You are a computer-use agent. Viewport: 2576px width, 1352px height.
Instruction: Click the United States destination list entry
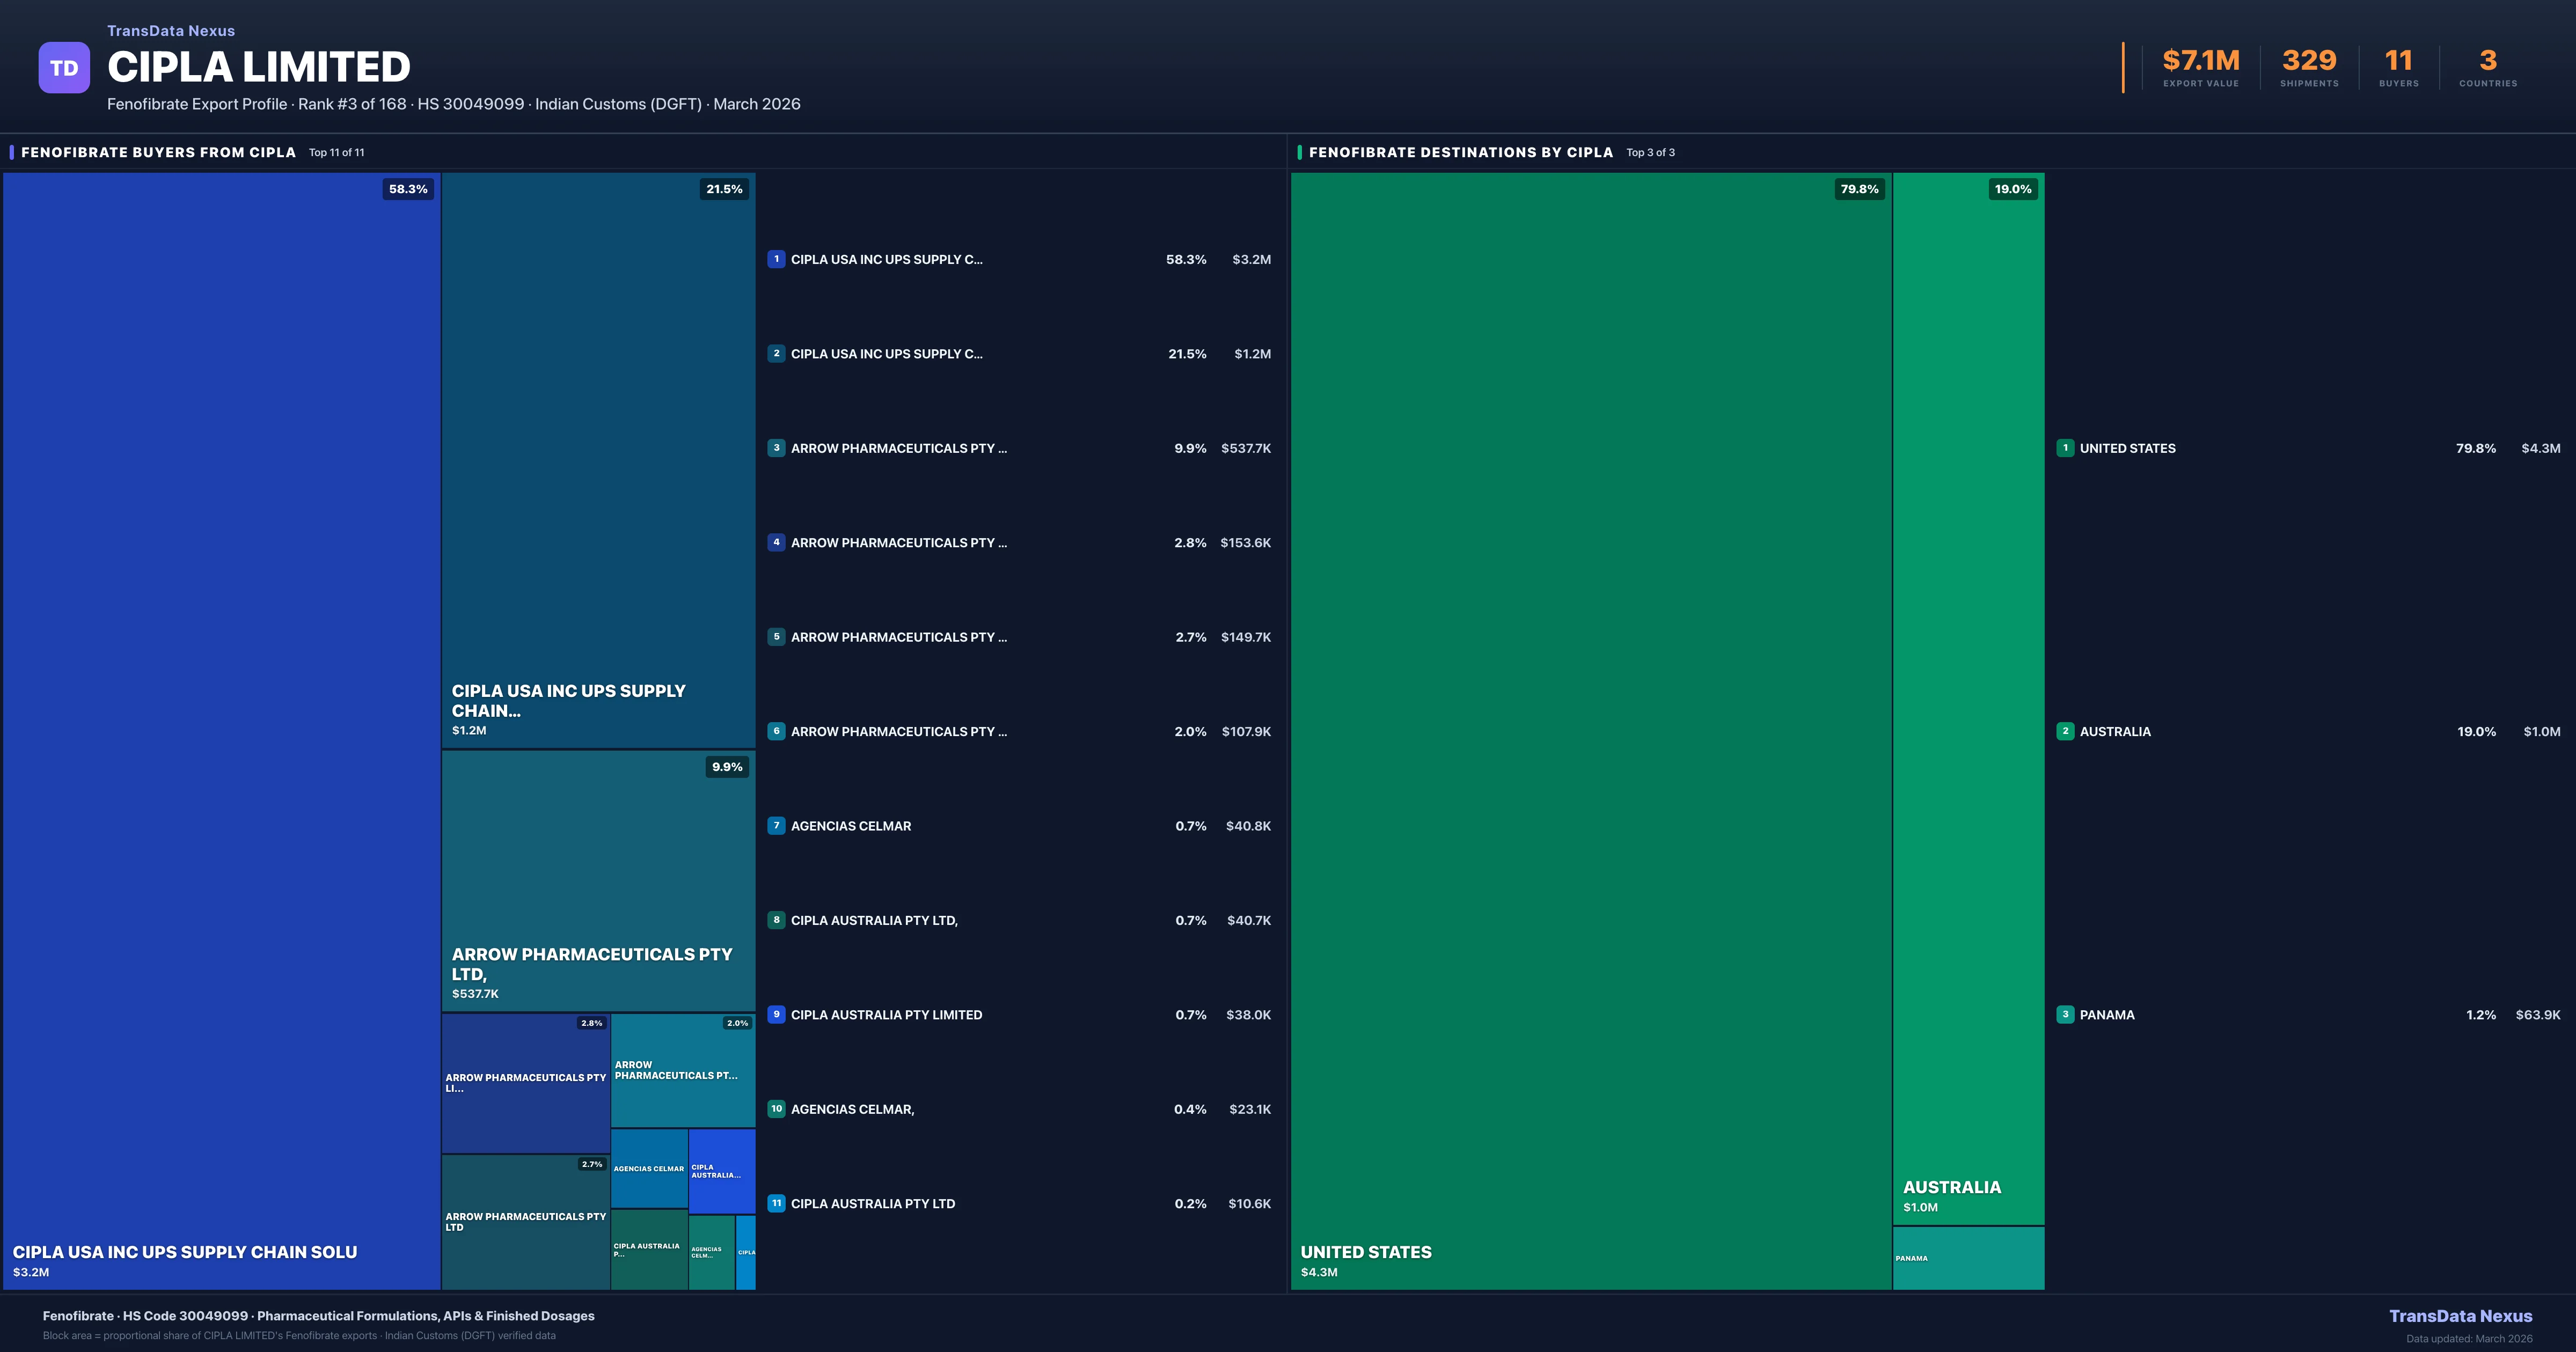[x=2127, y=448]
